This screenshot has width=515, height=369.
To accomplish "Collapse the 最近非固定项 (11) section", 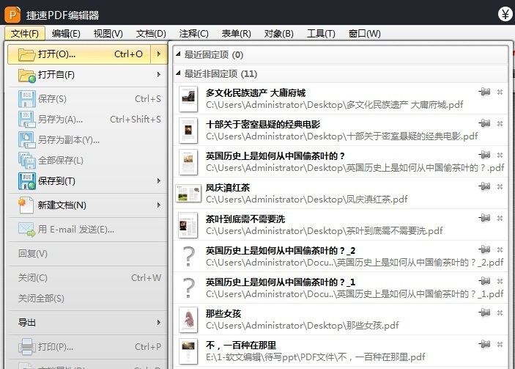I will coord(178,73).
